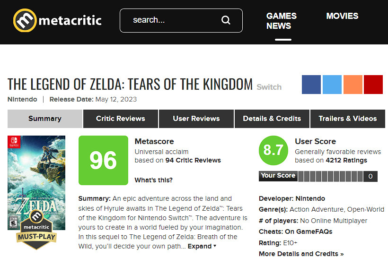
Task: Open the Games menu in header
Action: click(282, 16)
